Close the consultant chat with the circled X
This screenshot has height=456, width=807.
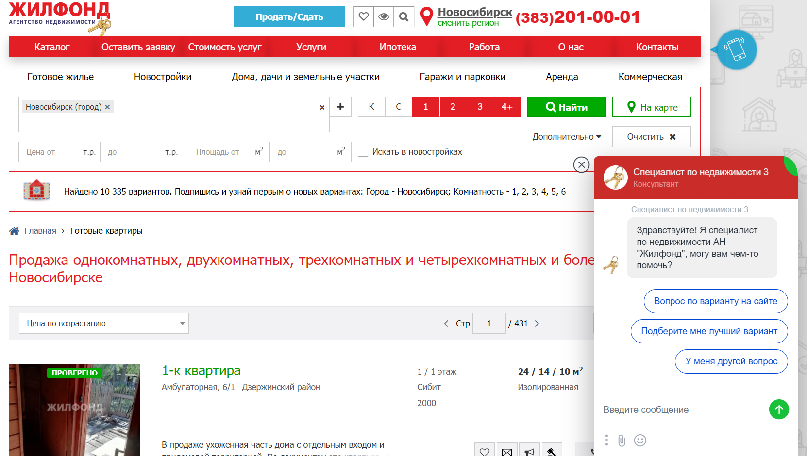[x=581, y=164]
